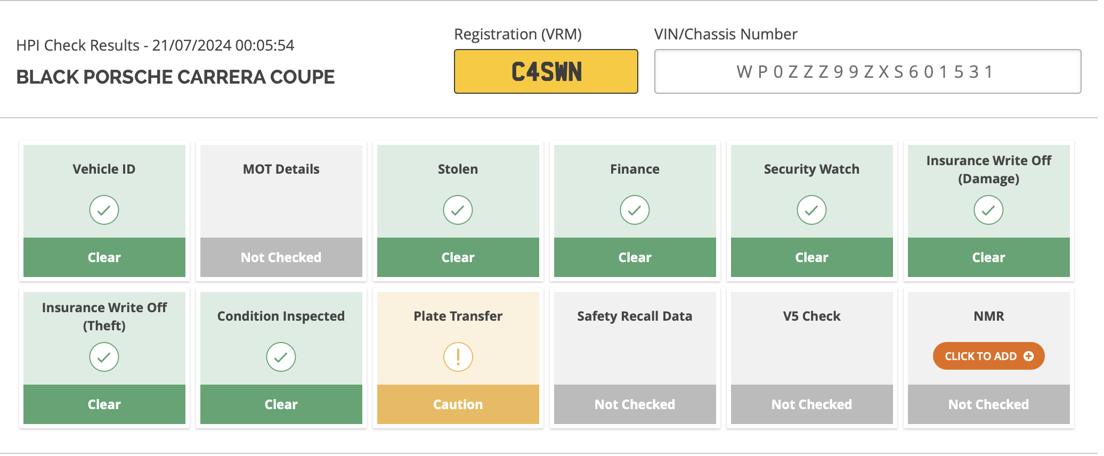Viewport: 1104px width, 456px height.
Task: Open Insurance Write Off (Theft) Clear bar
Action: pos(104,404)
